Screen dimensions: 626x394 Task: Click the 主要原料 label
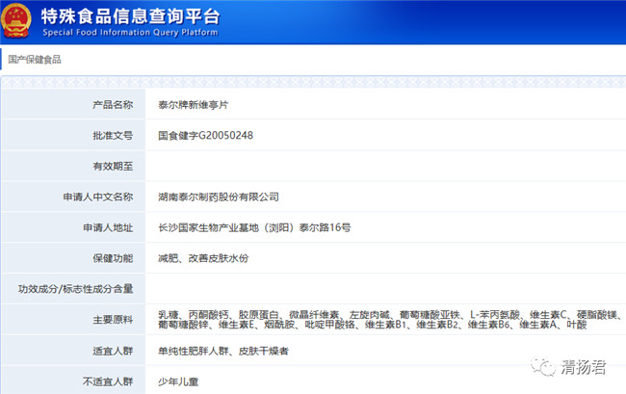pyautogui.click(x=113, y=320)
